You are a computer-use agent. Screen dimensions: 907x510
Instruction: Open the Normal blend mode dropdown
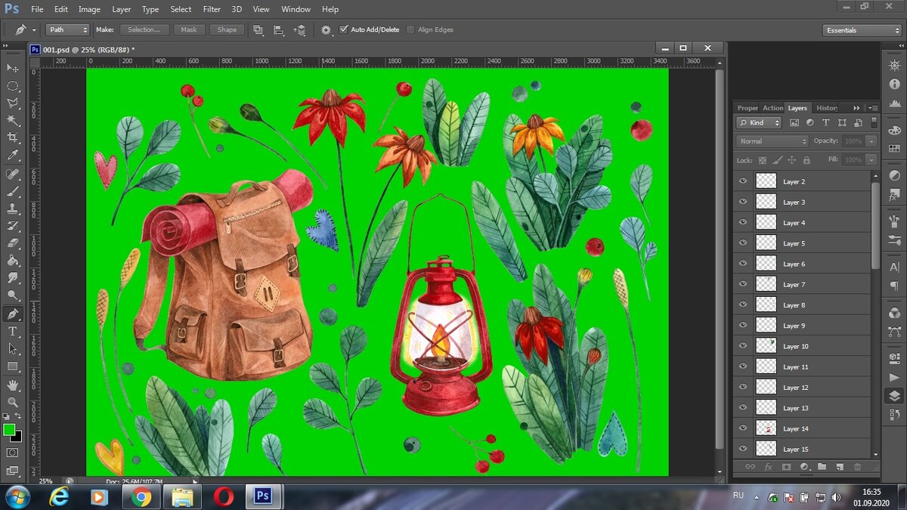(772, 141)
